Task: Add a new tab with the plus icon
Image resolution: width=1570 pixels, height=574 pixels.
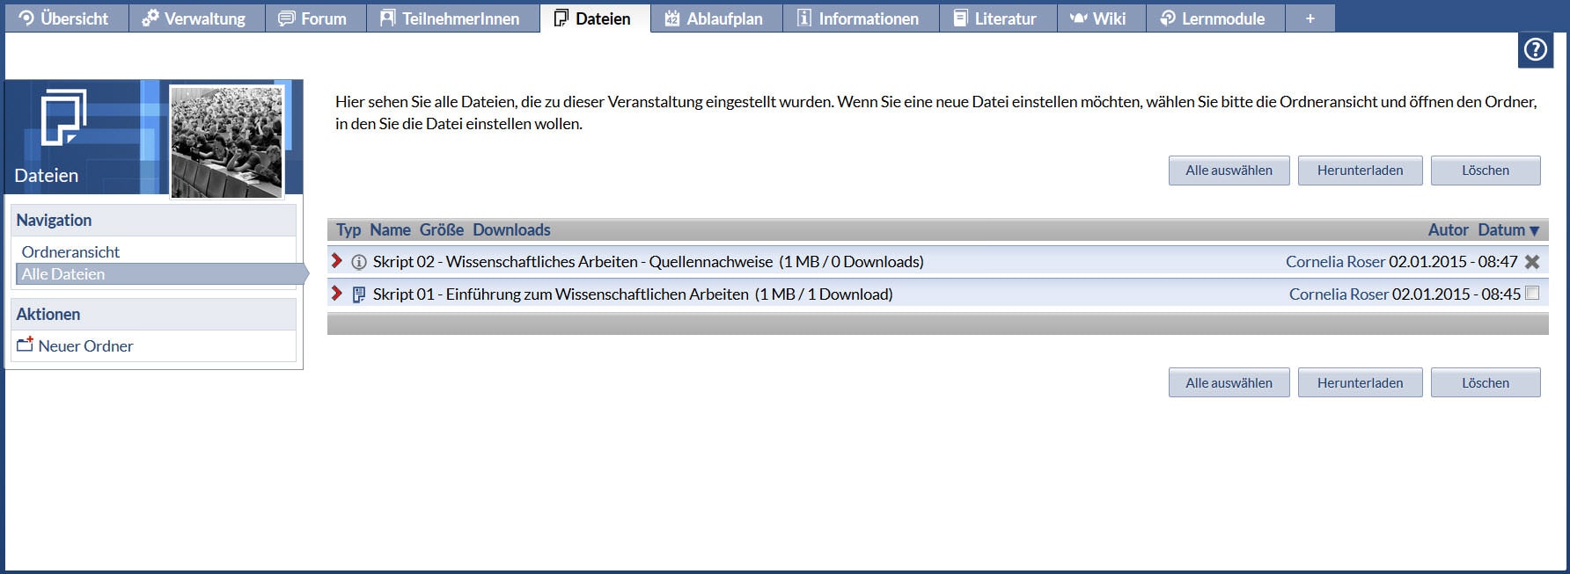Action: click(1310, 18)
